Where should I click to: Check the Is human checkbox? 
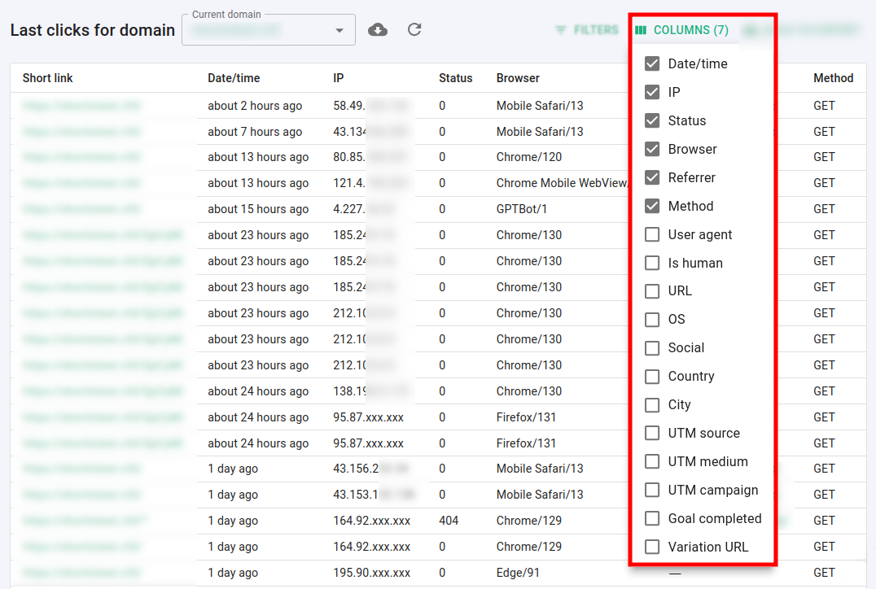point(652,263)
